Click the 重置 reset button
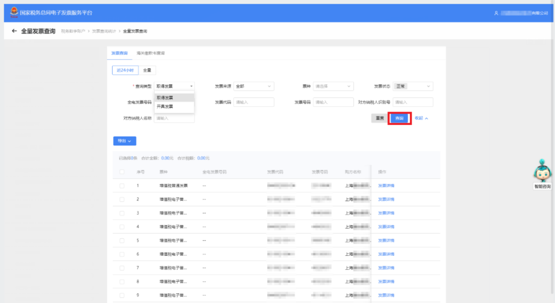 (x=380, y=118)
